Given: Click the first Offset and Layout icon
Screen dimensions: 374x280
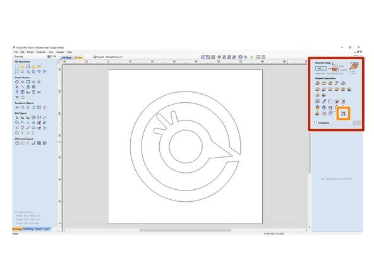Looking at the screenshot, I should pos(17,143).
